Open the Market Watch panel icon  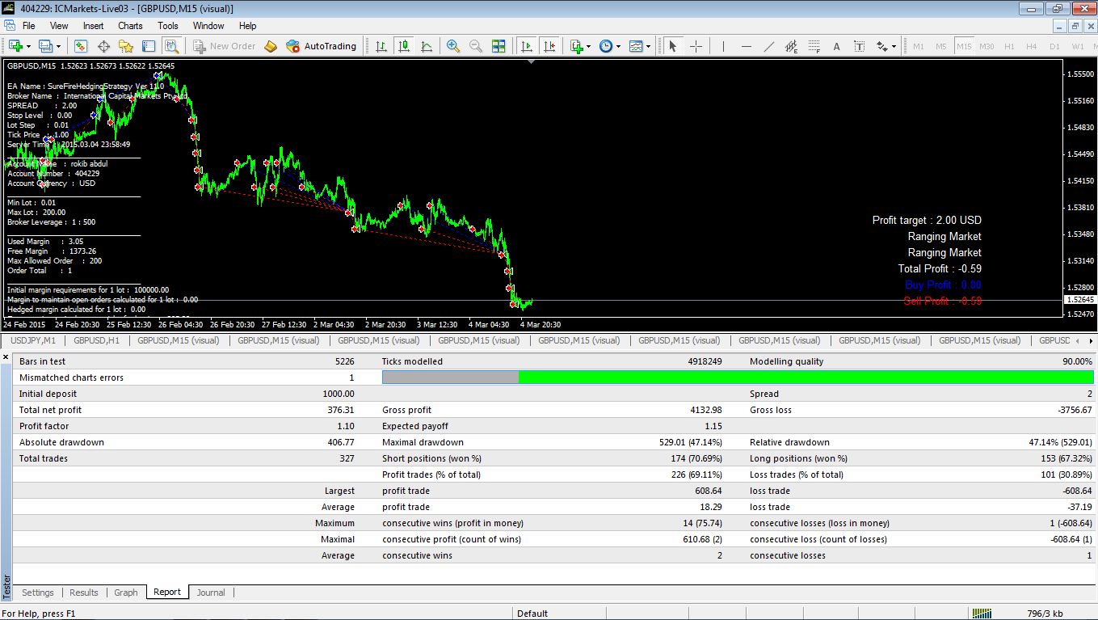coord(81,46)
